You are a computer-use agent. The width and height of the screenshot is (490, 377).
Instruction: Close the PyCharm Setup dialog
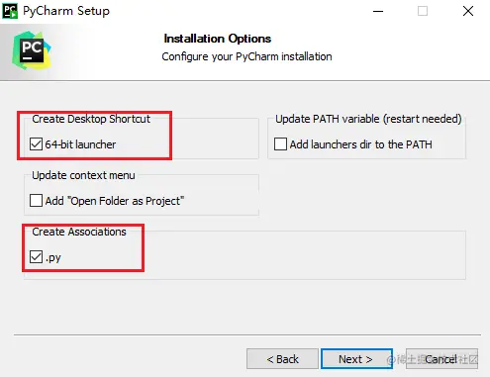[x=468, y=11]
